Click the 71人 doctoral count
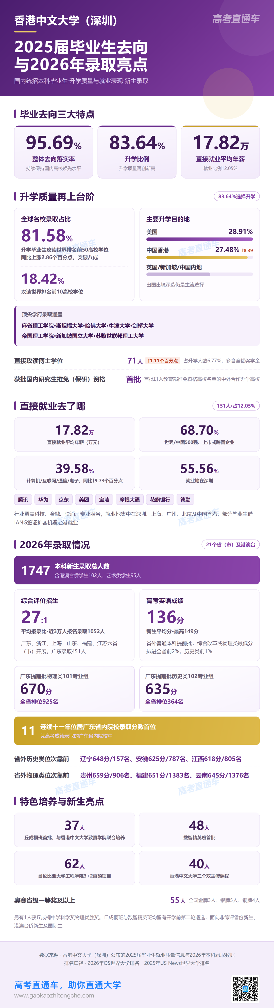 coord(135,361)
